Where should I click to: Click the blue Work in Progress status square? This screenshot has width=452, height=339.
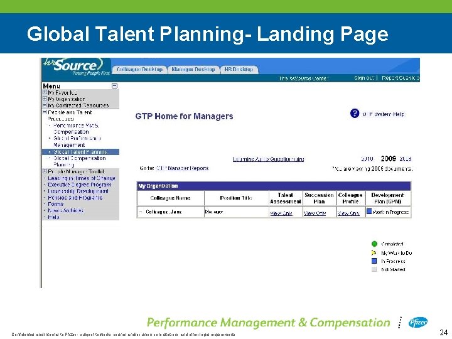[x=369, y=212]
